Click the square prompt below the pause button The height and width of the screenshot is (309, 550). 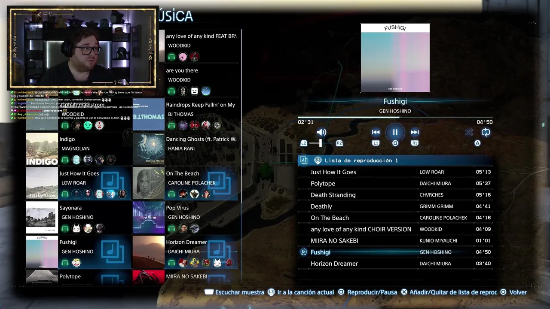(395, 143)
